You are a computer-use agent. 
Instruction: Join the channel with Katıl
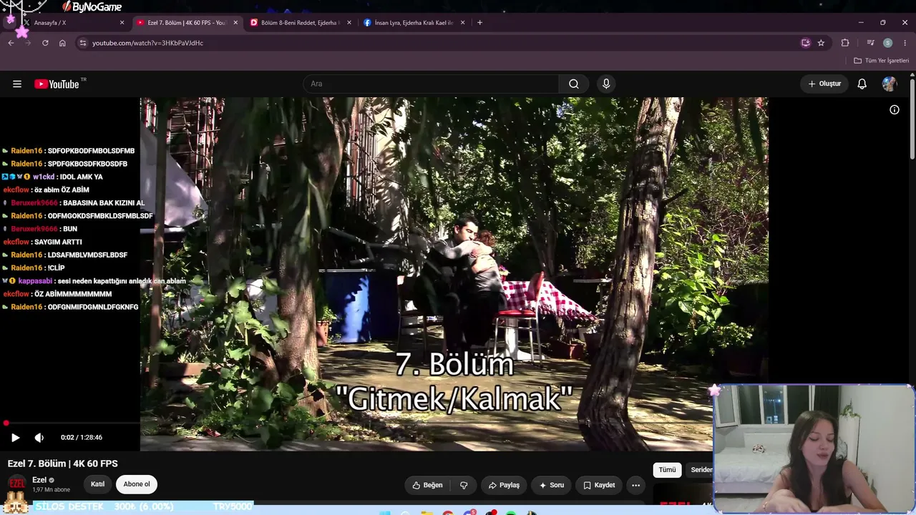pyautogui.click(x=98, y=484)
